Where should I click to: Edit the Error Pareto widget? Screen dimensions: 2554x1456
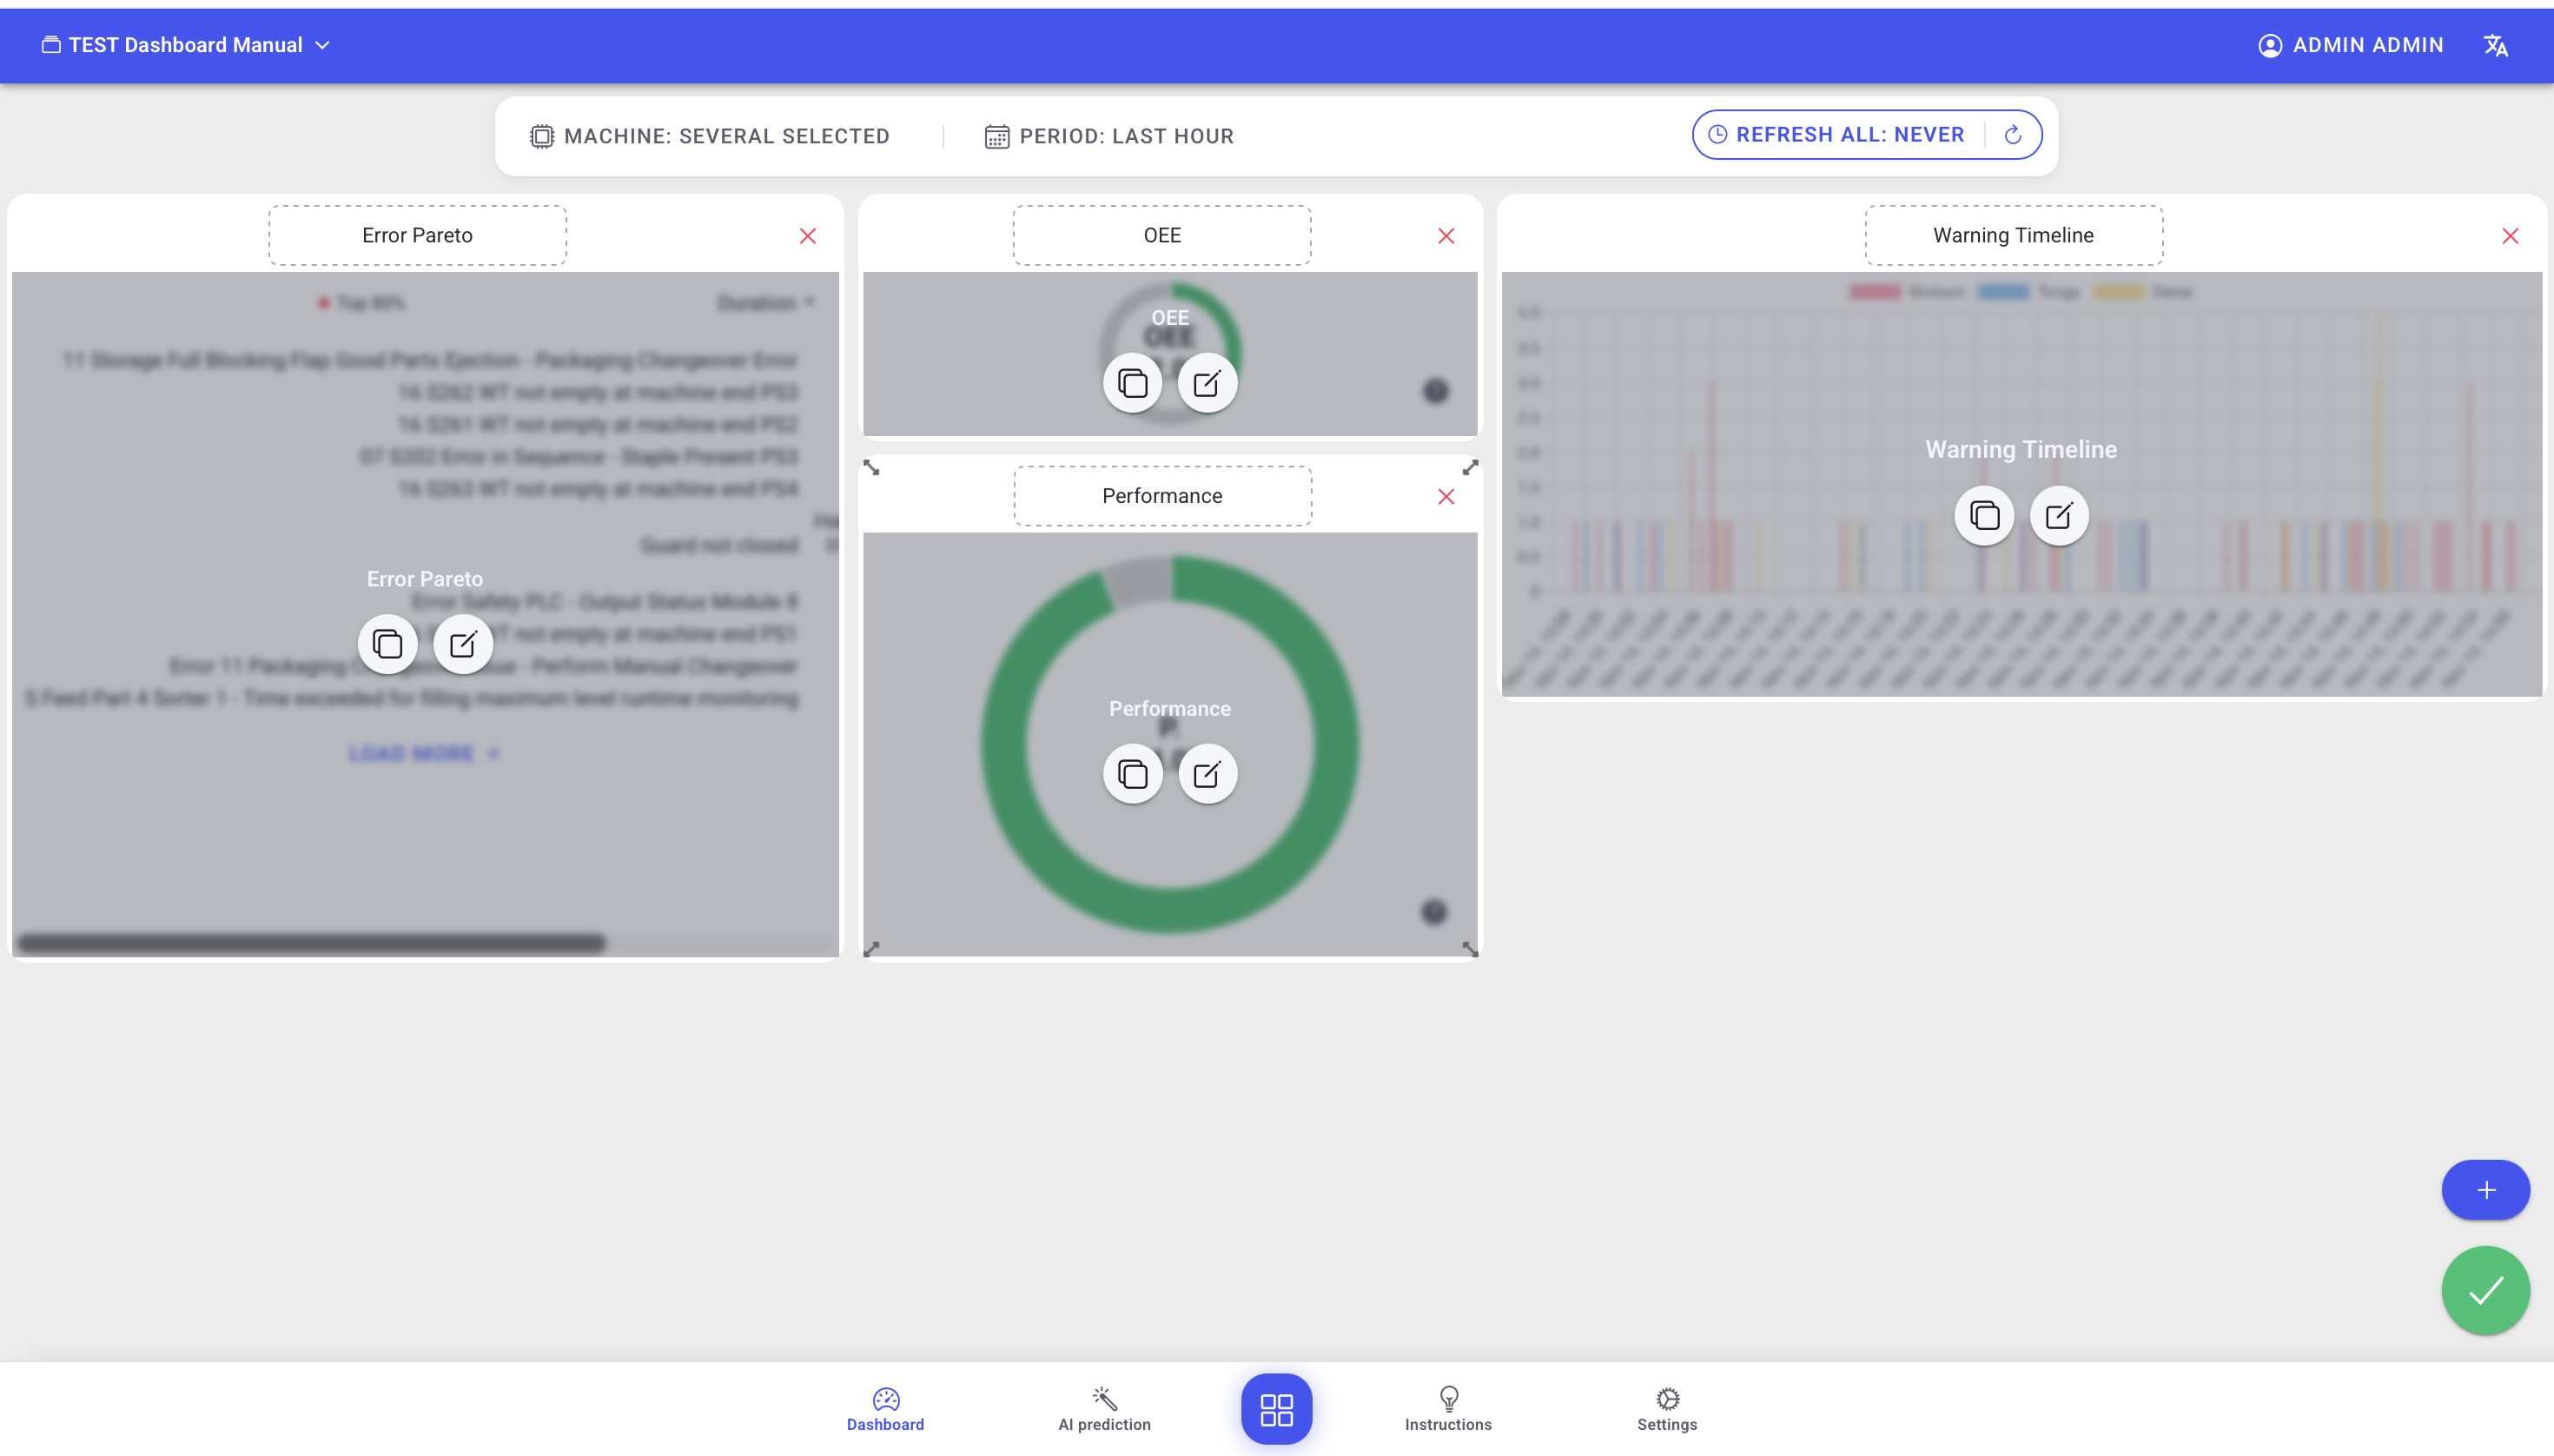click(463, 643)
